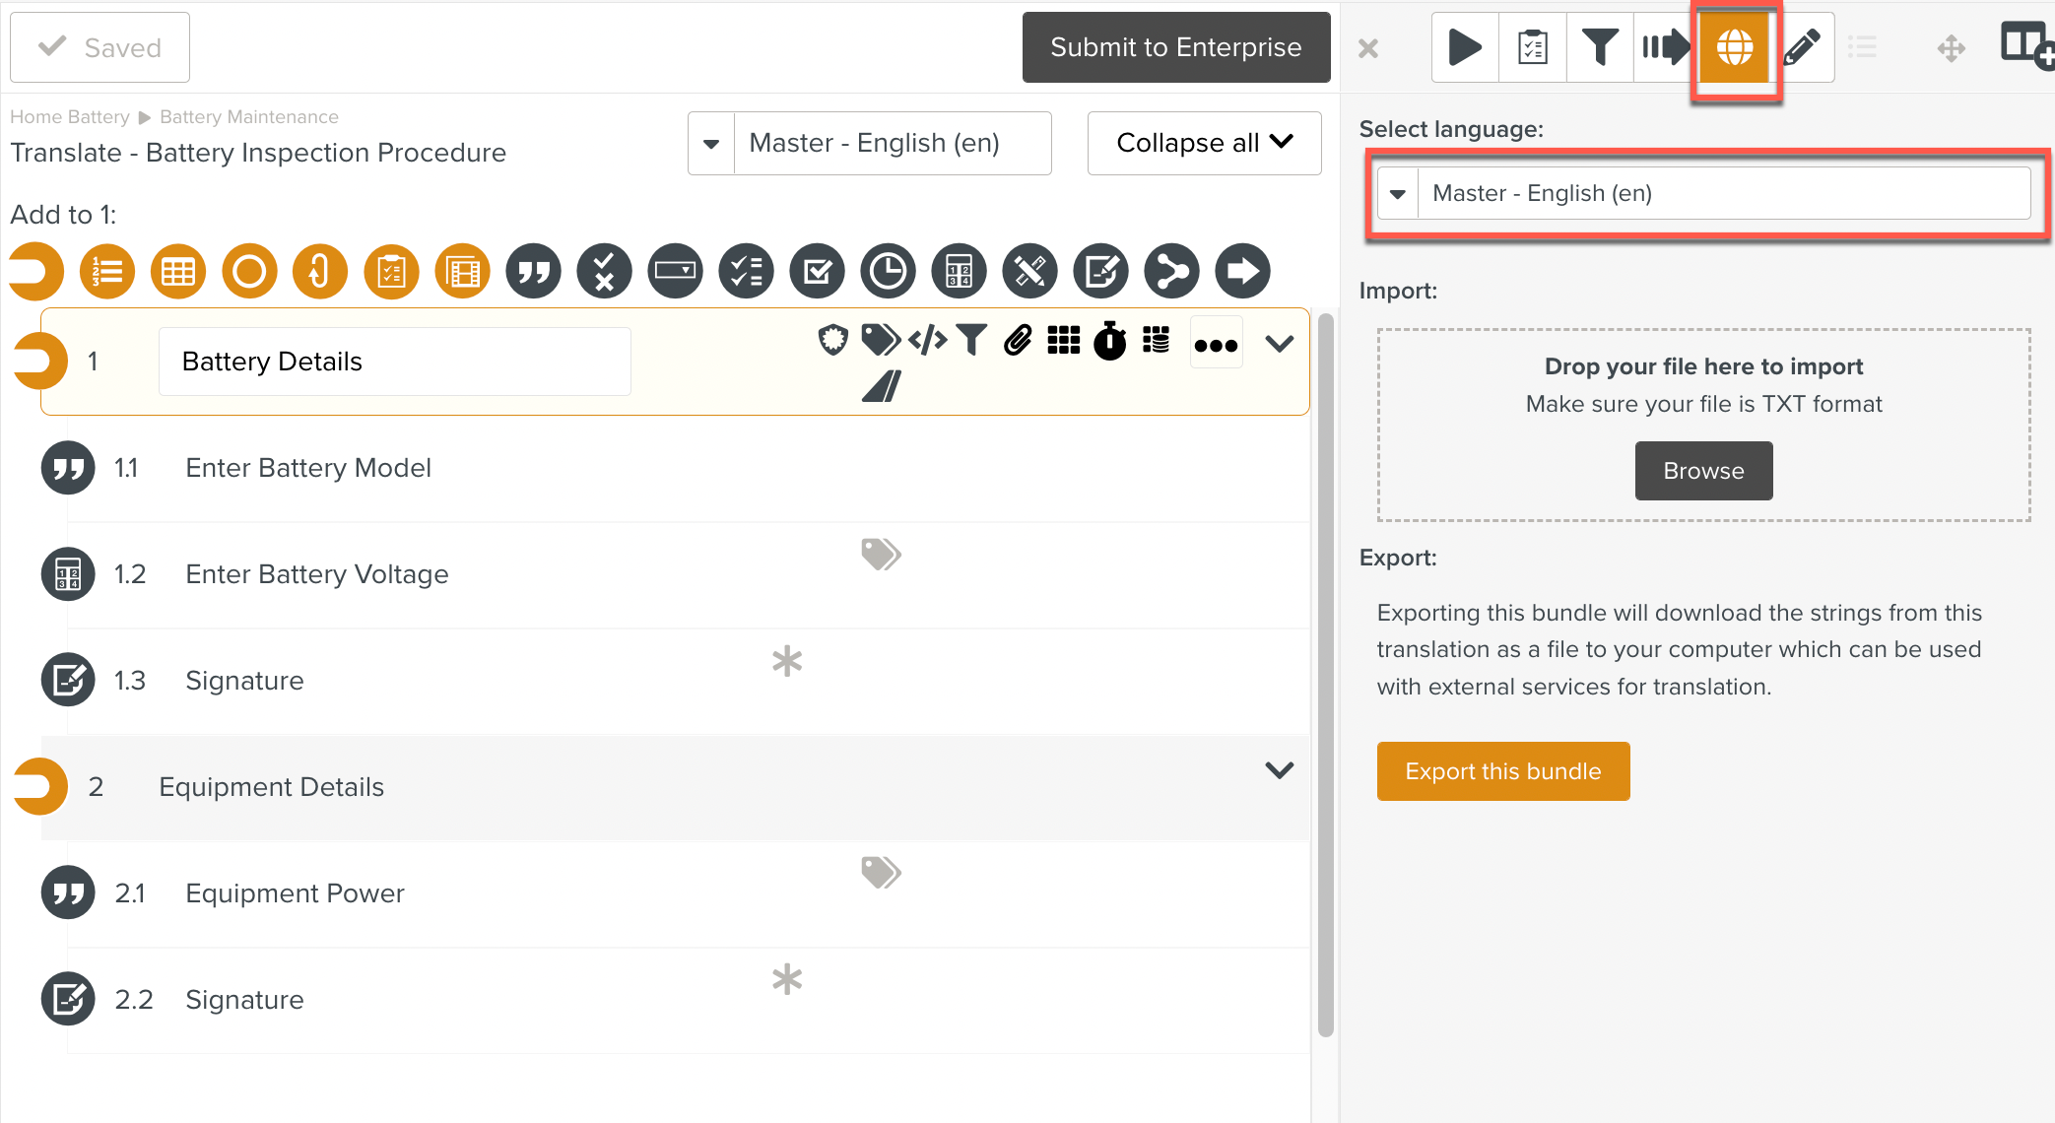Image resolution: width=2055 pixels, height=1123 pixels.
Task: Click the paperclip attachment icon
Action: tap(1018, 341)
